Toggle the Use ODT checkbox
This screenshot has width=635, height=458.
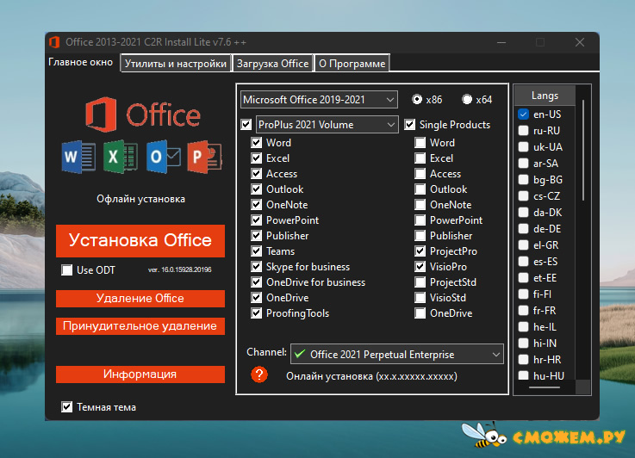[x=67, y=269]
